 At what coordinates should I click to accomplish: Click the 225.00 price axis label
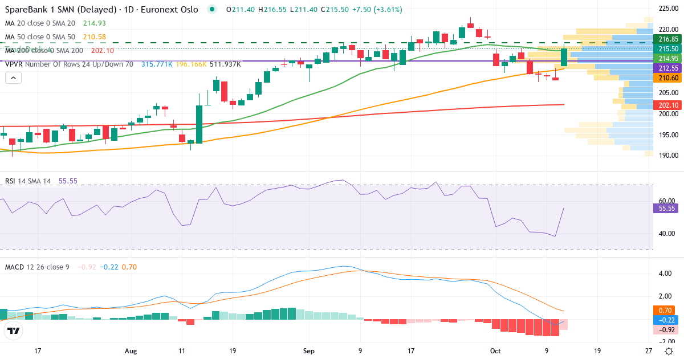[x=668, y=8]
